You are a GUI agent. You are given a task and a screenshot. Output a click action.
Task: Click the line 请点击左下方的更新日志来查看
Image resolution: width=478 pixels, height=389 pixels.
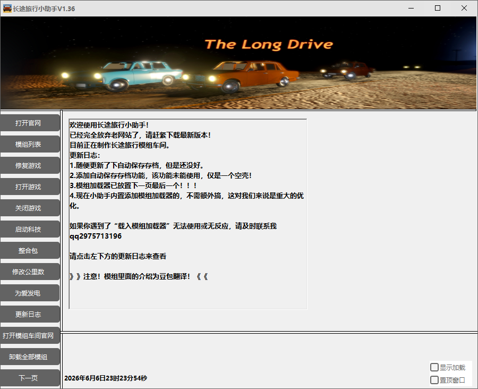[x=118, y=256]
